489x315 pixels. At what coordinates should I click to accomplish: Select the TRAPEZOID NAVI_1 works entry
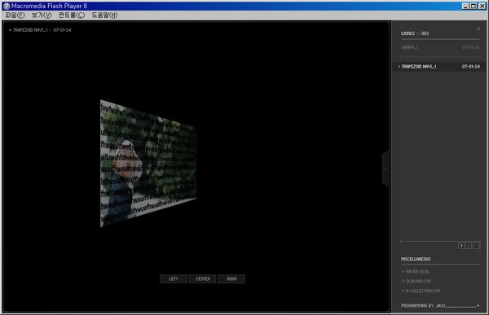439,67
